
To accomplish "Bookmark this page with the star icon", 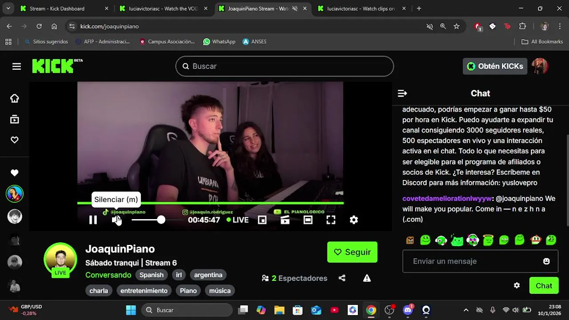I will (457, 26).
